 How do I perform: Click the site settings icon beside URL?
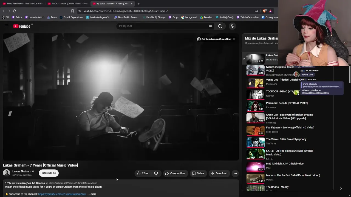80,11
